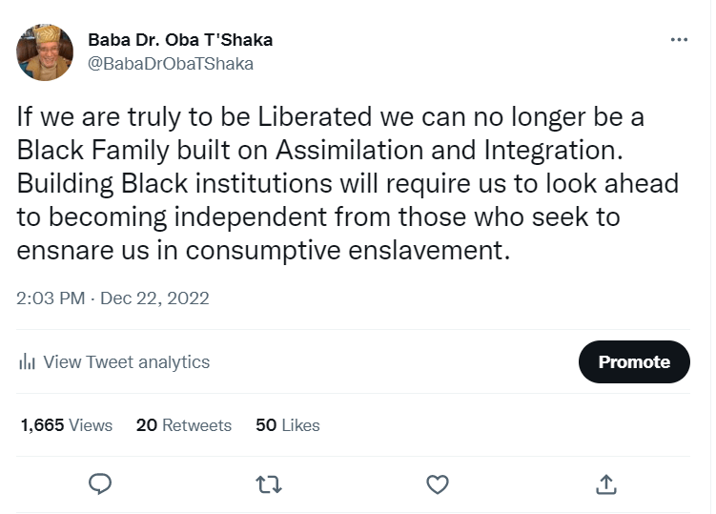Screen dimensions: 716x514
Task: Like the tweet with heart icon
Action: tap(437, 484)
